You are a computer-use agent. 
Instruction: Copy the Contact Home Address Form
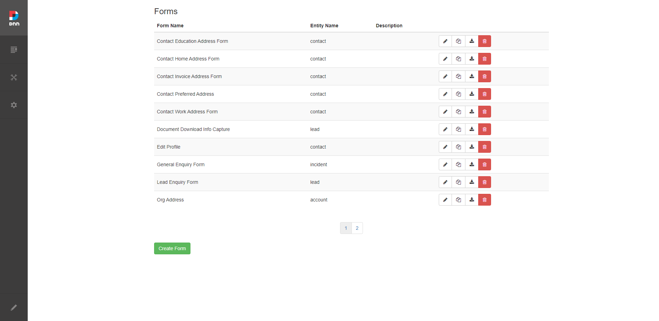click(458, 59)
